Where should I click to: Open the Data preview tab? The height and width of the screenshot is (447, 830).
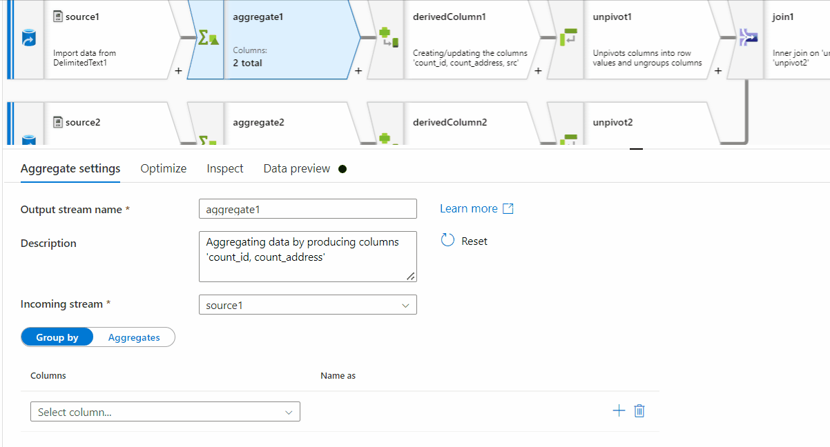click(x=297, y=168)
